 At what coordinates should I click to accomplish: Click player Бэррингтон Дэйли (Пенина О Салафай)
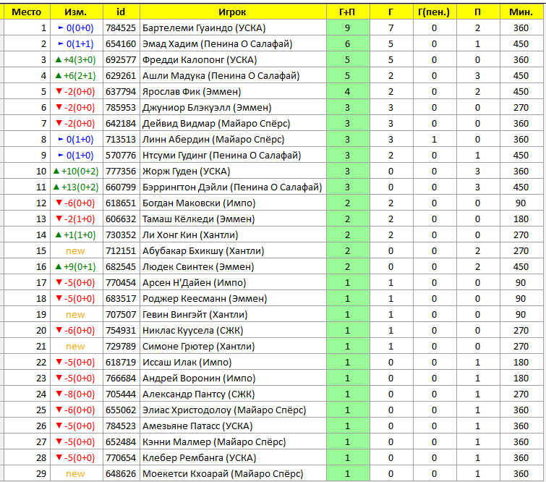pyautogui.click(x=232, y=187)
